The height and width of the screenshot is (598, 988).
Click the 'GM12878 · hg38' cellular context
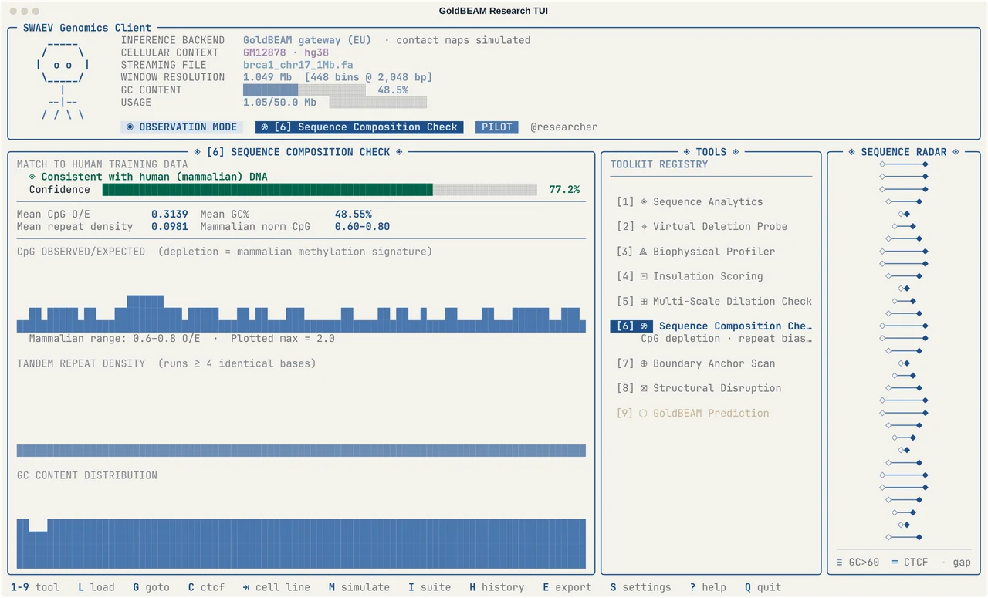tap(286, 52)
